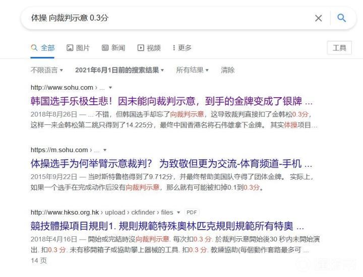Expand the 不限语言 language filter dropdown
This screenshot has height=277, width=363.
tap(47, 70)
